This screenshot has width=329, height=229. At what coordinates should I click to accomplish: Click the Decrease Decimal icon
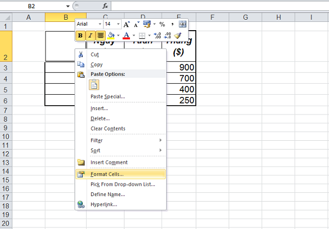pos(167,36)
